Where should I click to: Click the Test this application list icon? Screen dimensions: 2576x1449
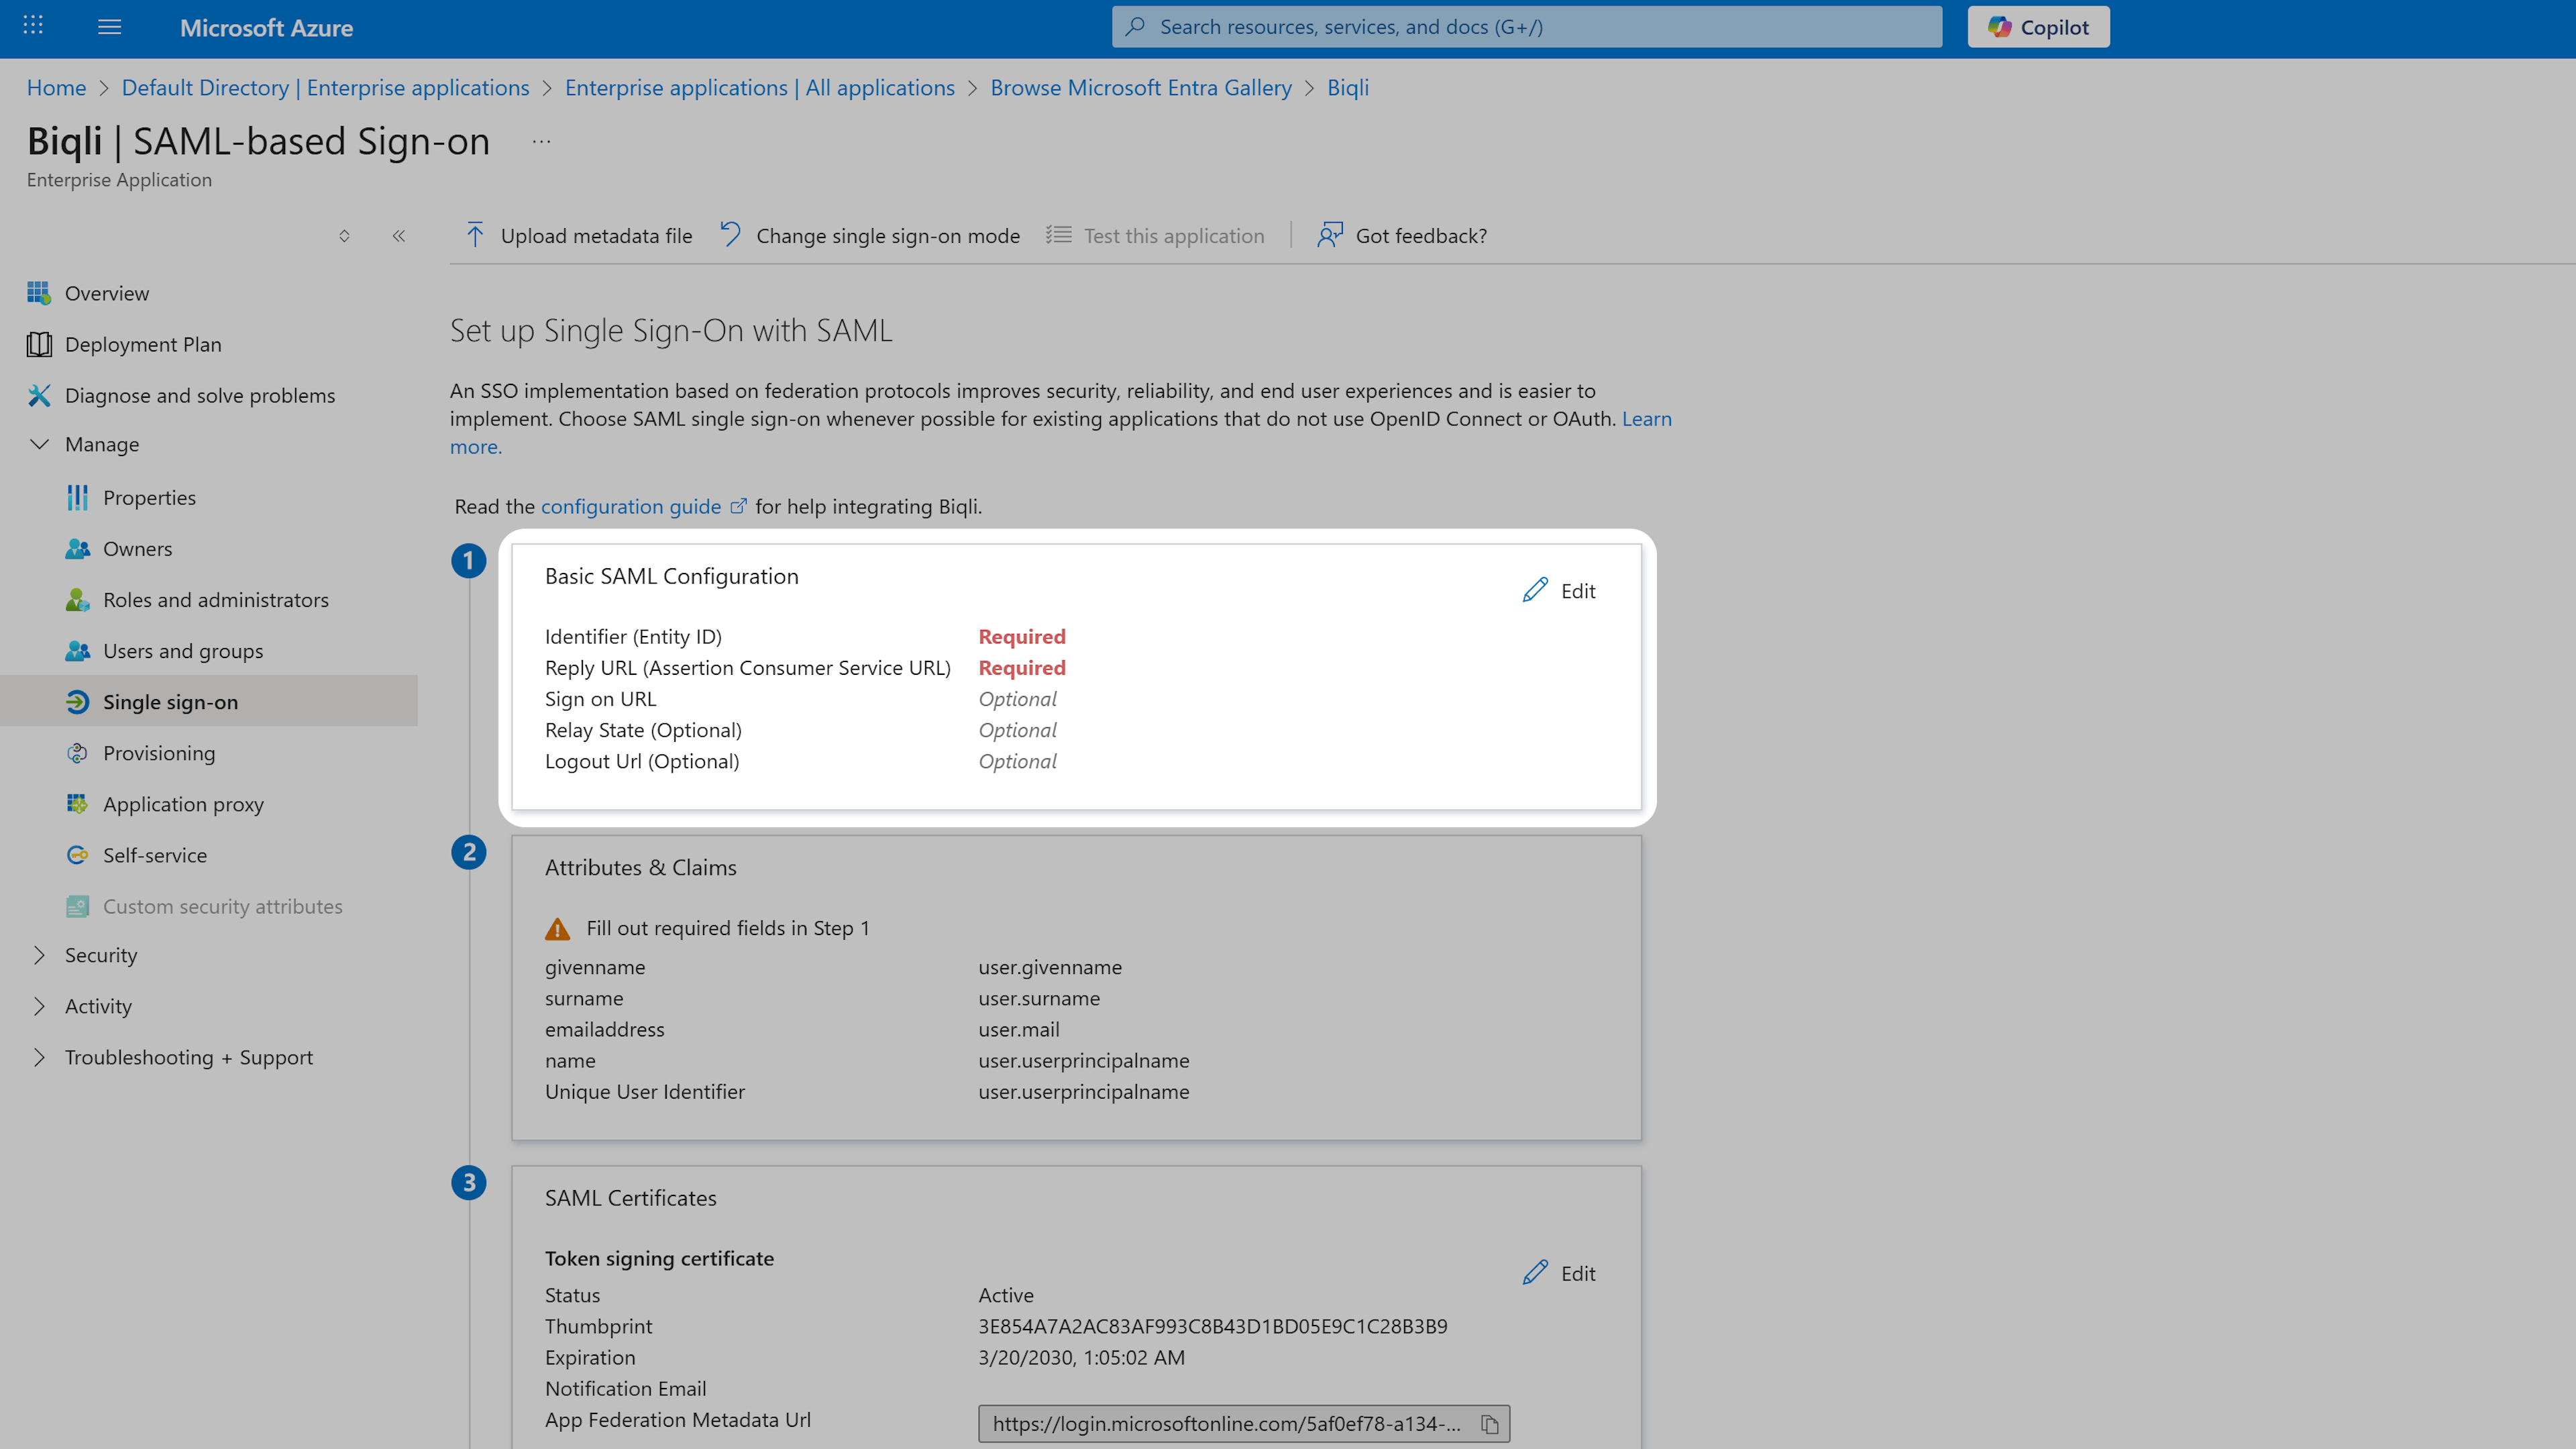tap(1058, 235)
